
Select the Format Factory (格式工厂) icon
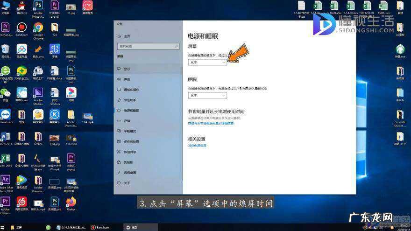point(38,73)
